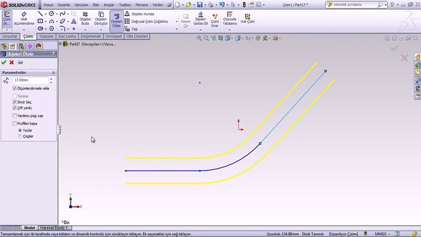This screenshot has width=421, height=237.
Task: Switch to the Unsurlar tab
Action: (10, 36)
